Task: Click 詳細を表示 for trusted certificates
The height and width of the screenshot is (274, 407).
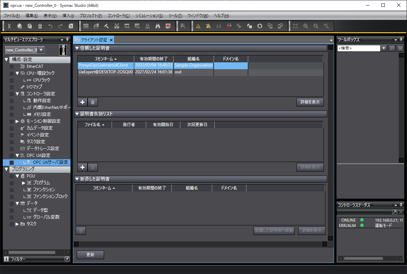Action: [x=310, y=102]
